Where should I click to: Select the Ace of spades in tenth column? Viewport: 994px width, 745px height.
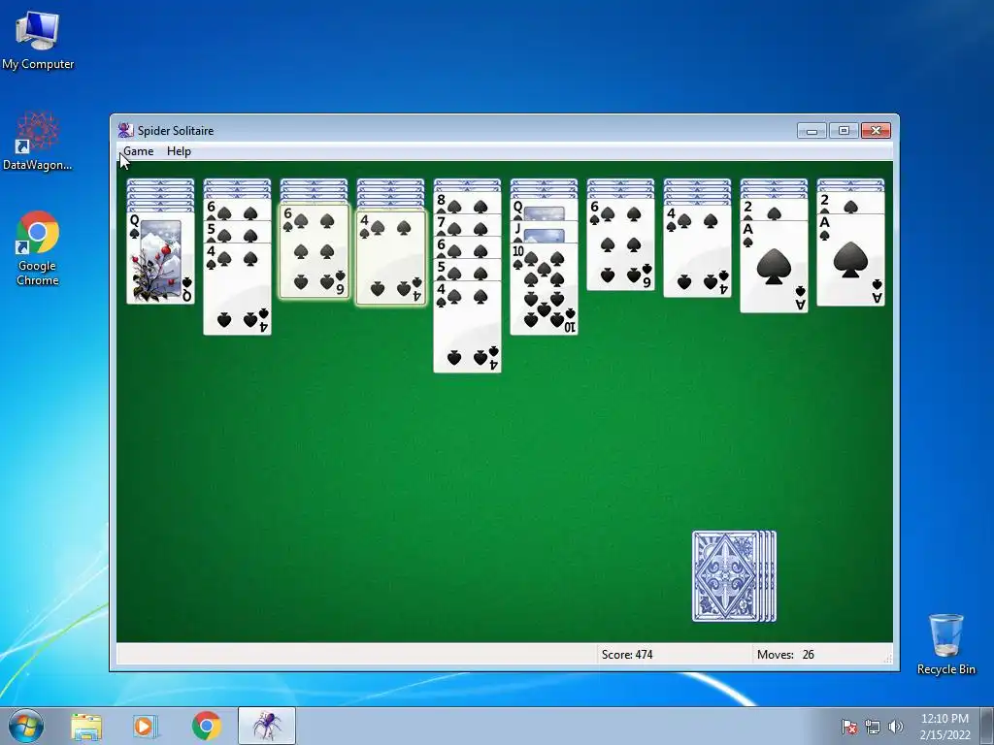850,260
